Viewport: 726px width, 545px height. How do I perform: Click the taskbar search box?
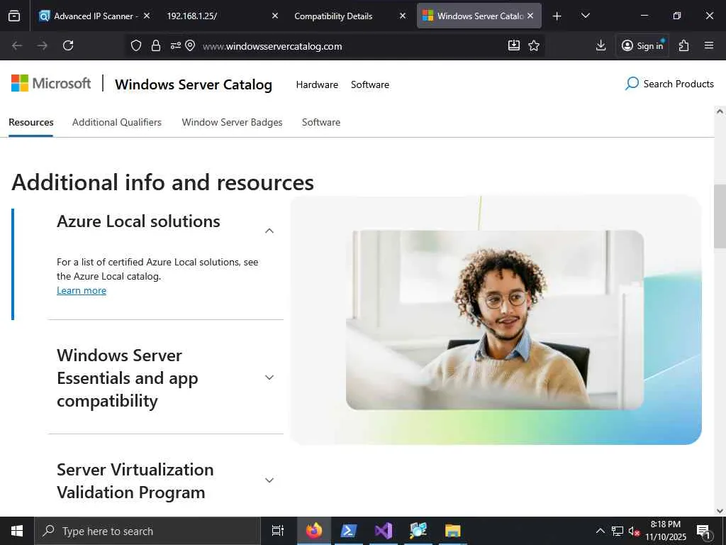click(147, 531)
